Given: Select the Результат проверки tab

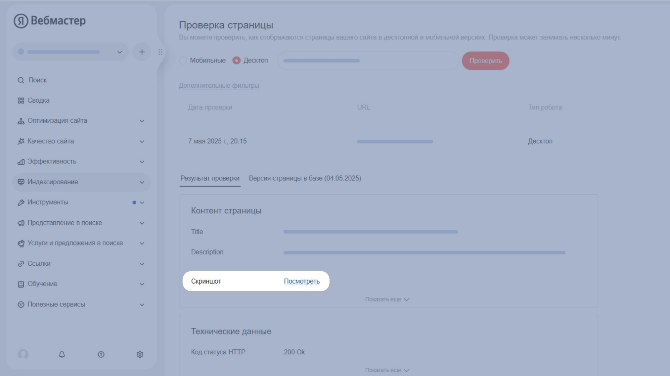Looking at the screenshot, I should [x=210, y=178].
